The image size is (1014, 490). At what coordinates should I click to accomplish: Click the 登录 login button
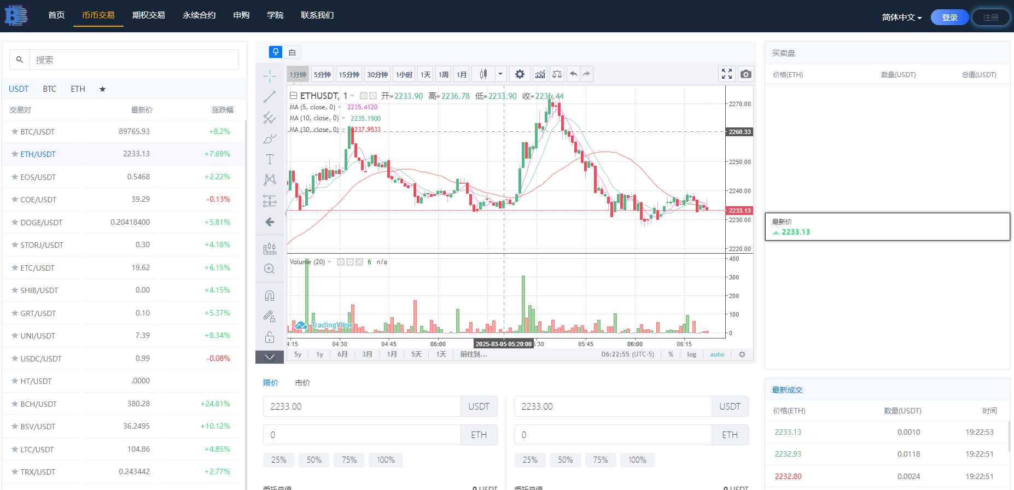point(949,17)
